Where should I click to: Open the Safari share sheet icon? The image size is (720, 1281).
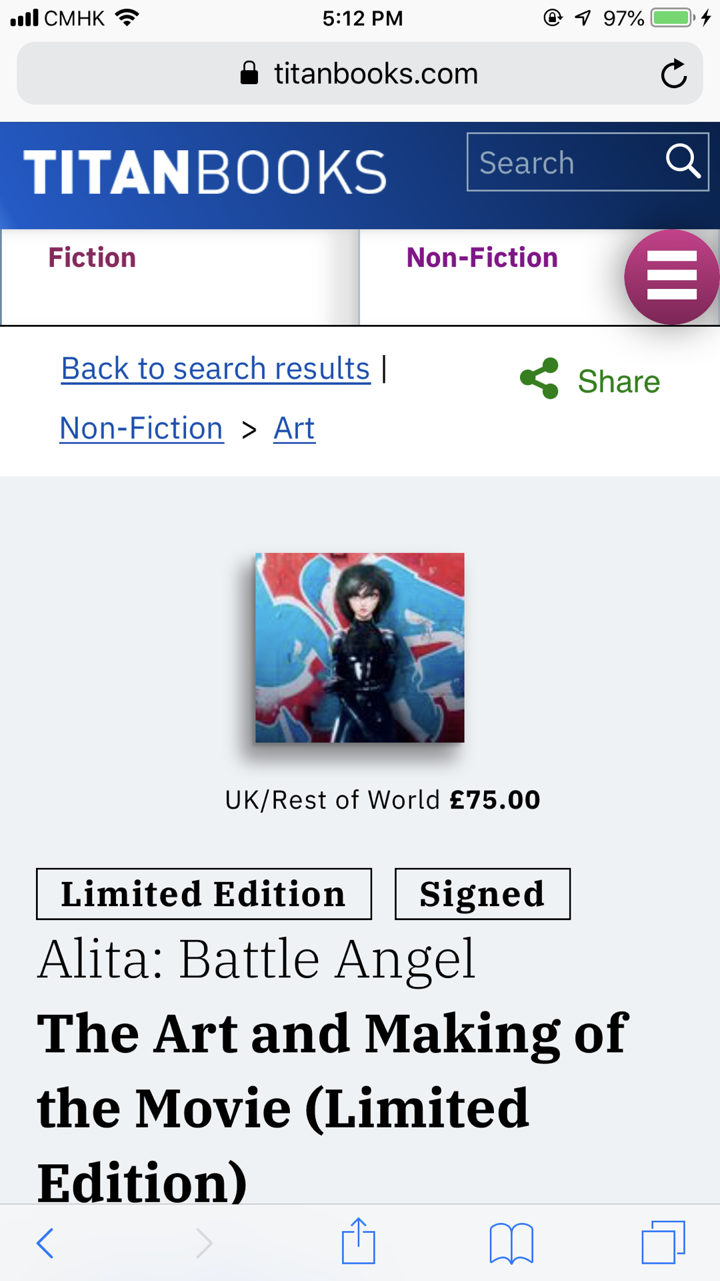[x=359, y=1241]
